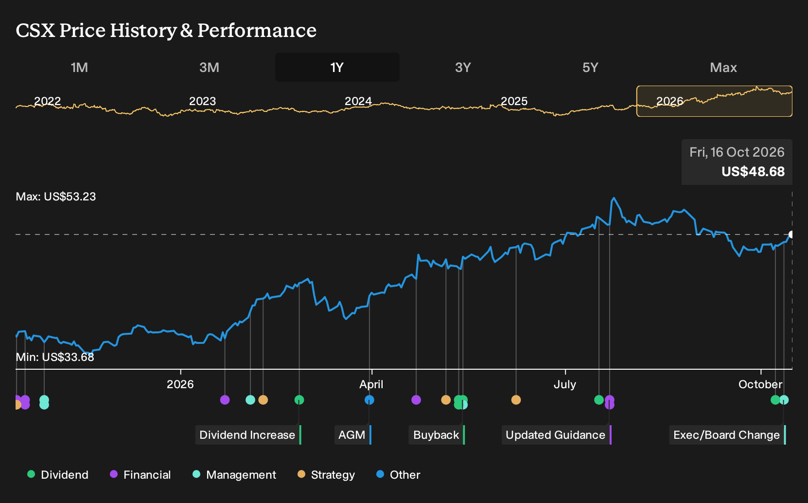Click the highlighted 2026 range selector window

714,101
